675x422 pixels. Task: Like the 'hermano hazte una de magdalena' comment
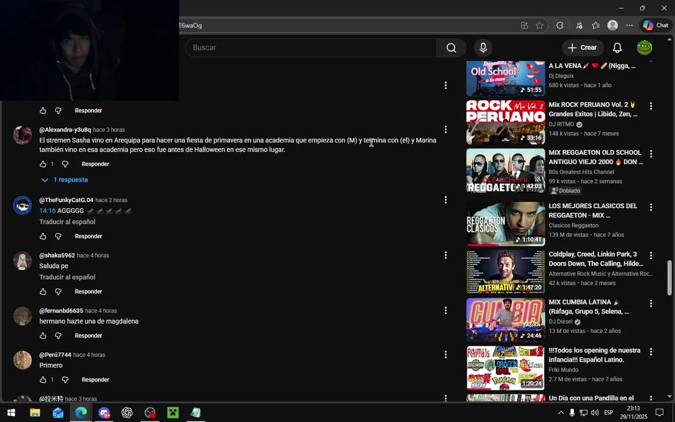(43, 336)
